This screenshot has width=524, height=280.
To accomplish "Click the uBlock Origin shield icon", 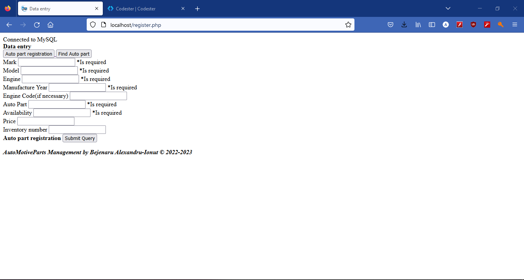I will click(x=473, y=25).
